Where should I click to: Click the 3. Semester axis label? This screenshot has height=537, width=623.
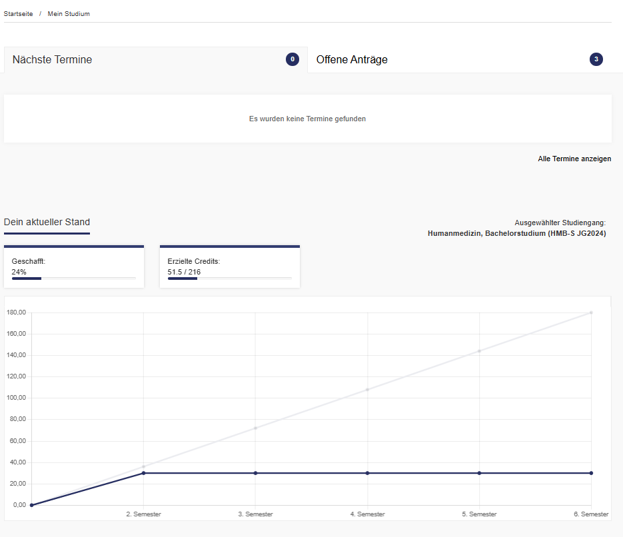255,514
